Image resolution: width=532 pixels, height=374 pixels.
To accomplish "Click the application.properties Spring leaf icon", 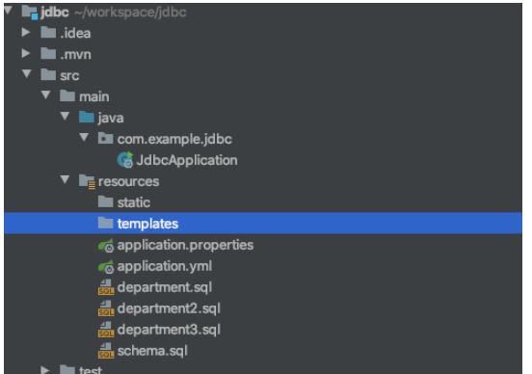I will click(106, 245).
